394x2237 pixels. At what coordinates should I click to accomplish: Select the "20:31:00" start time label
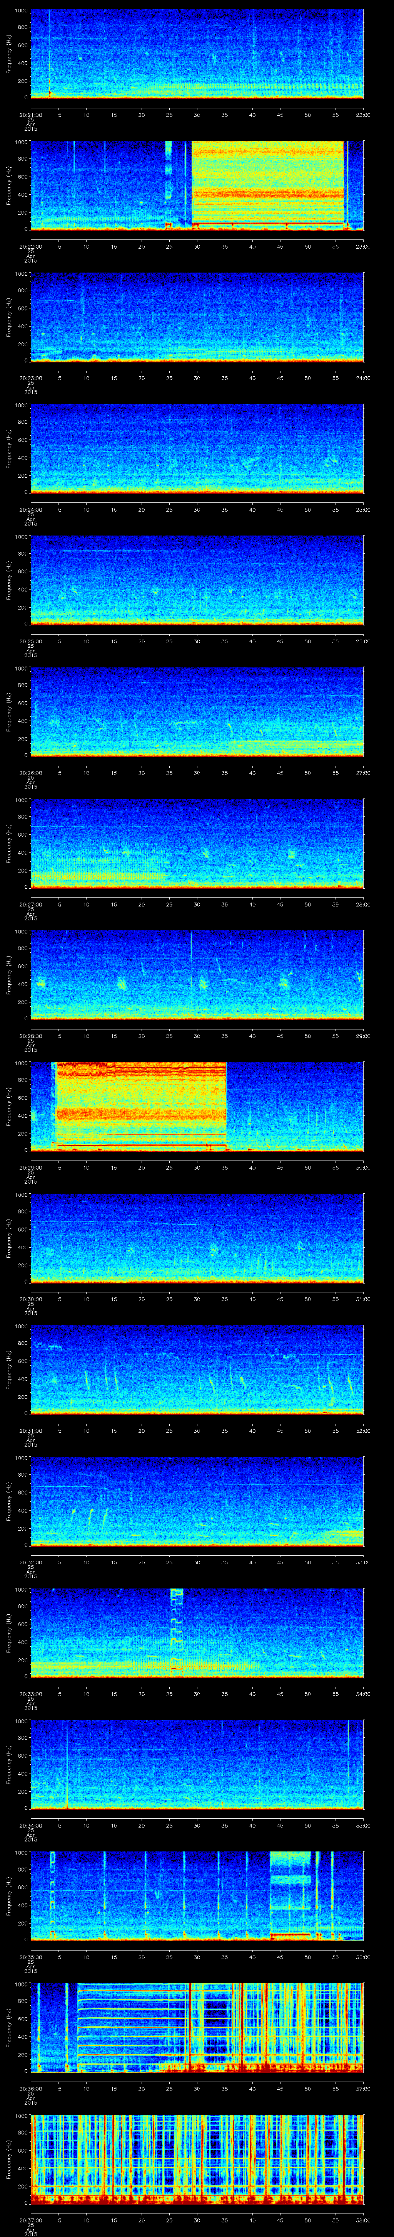click(30, 1431)
